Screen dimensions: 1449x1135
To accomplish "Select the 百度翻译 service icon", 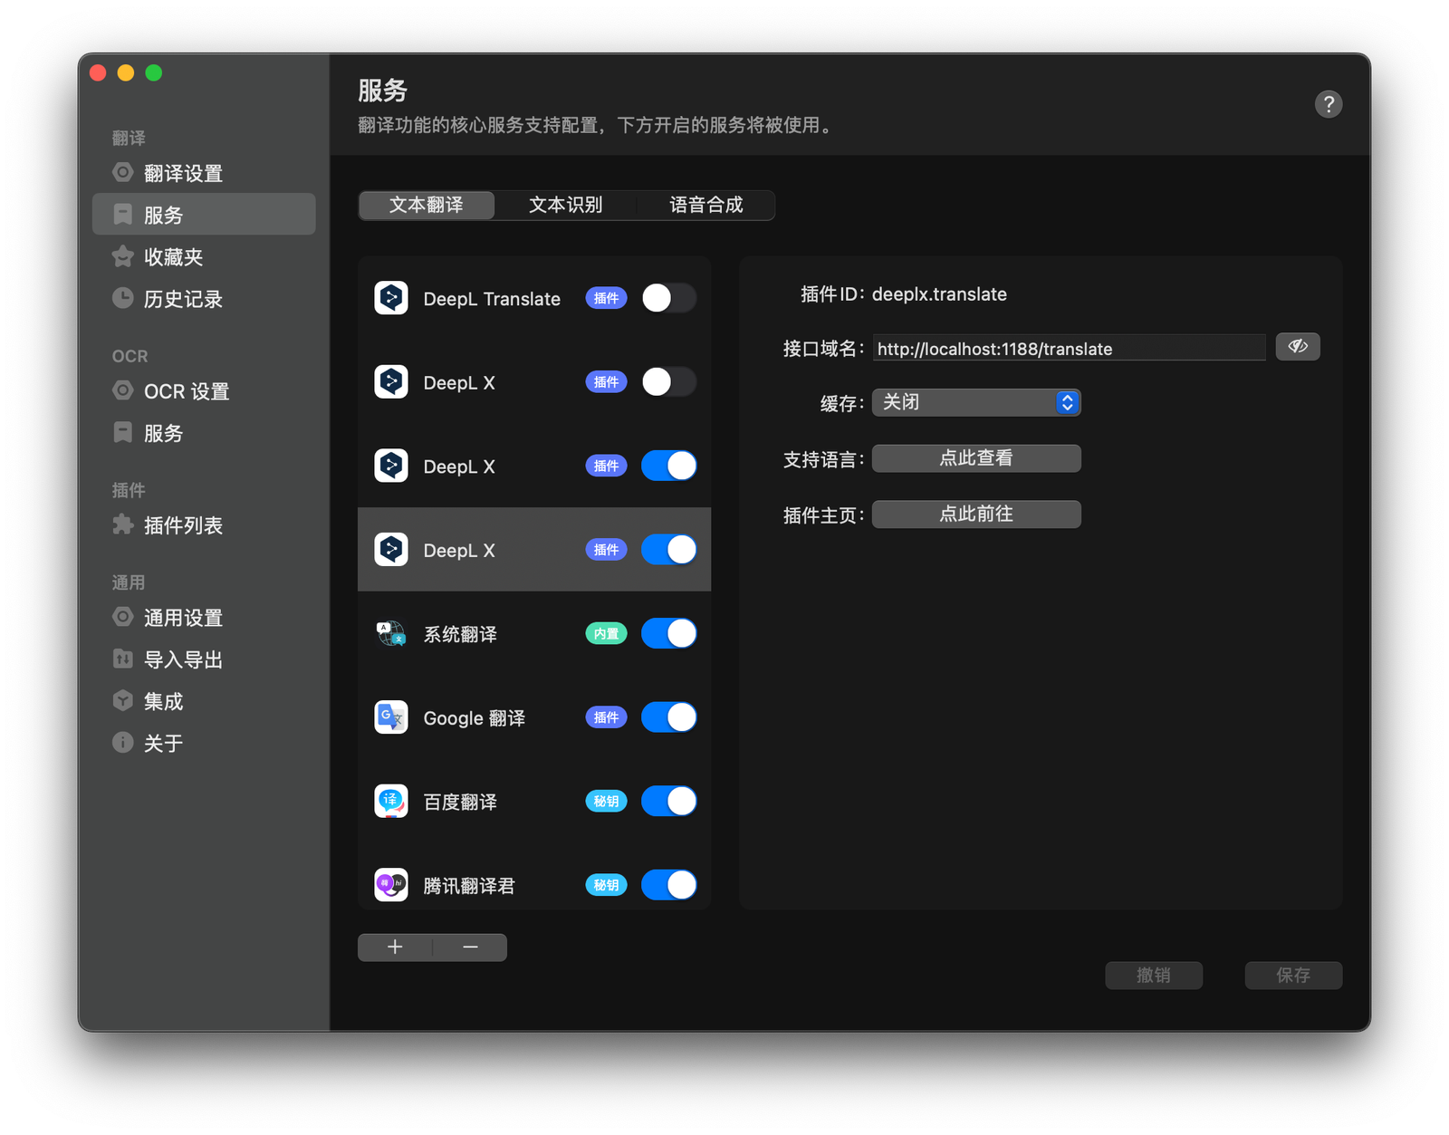I will (x=390, y=801).
